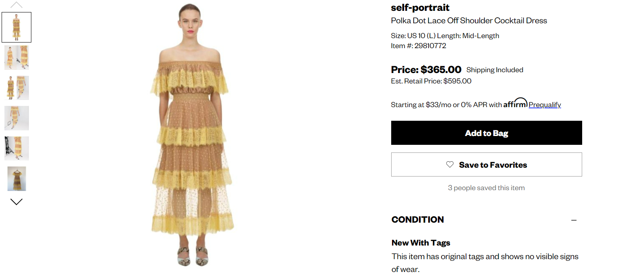Image resolution: width=628 pixels, height=274 pixels.
Task: Open the thumbnail of dress on hanger
Action: (16, 179)
